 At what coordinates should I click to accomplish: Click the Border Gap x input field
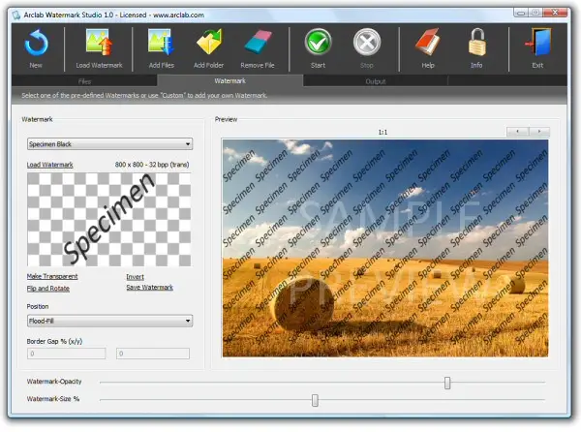pyautogui.click(x=66, y=354)
